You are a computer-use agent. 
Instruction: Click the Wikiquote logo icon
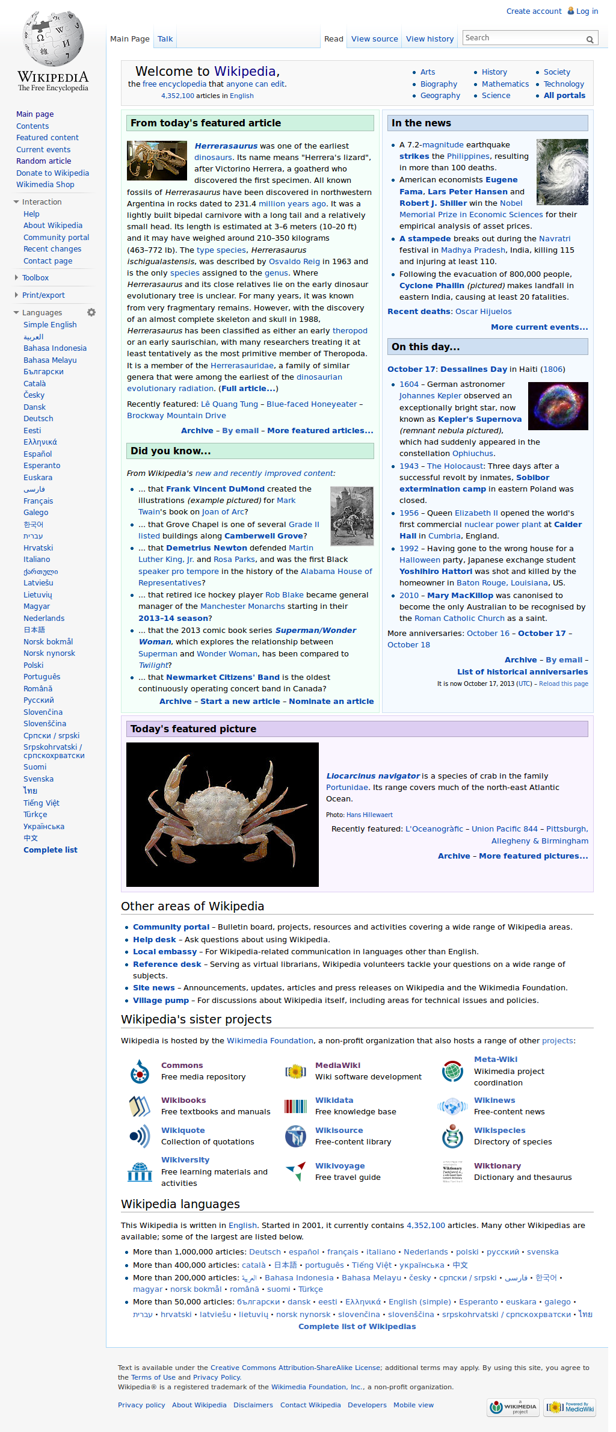(140, 1136)
